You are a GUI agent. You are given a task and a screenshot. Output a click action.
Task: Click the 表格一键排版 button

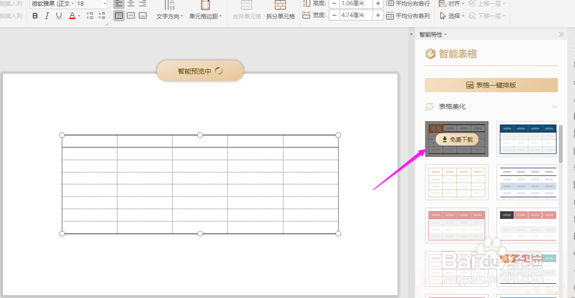pos(491,85)
